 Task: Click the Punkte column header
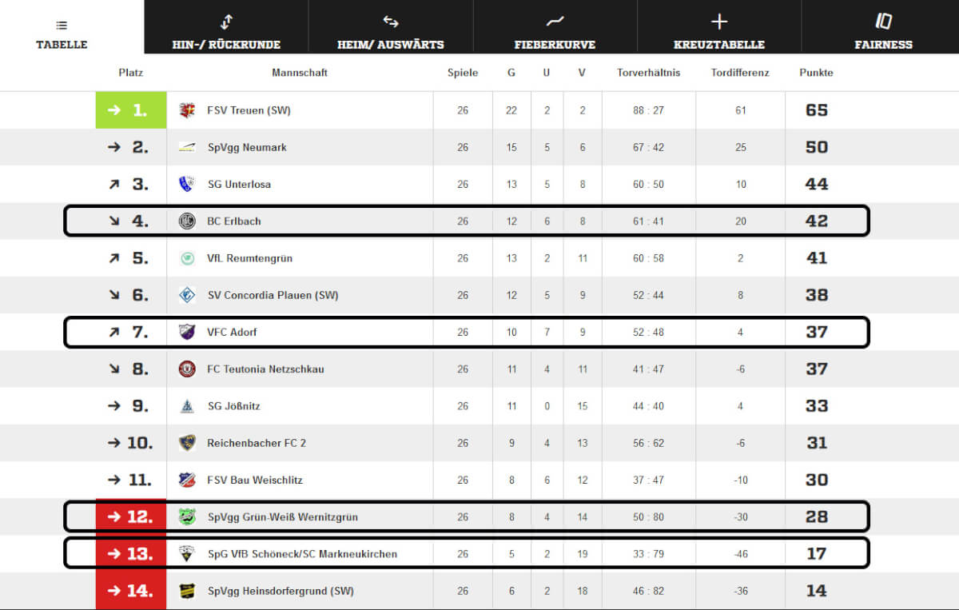click(816, 73)
